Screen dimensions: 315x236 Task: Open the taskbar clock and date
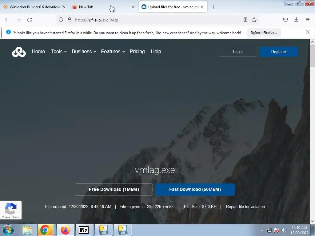(x=299, y=230)
